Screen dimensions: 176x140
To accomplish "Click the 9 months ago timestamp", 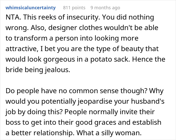I will pos(106,8).
